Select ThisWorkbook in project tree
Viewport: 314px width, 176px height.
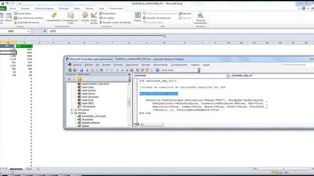(x=88, y=107)
